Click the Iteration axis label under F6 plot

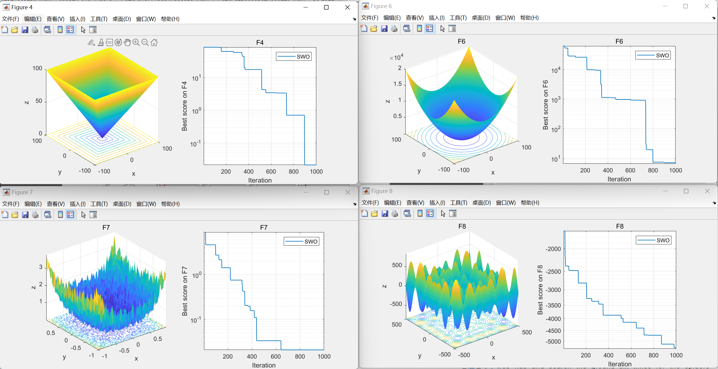619,179
